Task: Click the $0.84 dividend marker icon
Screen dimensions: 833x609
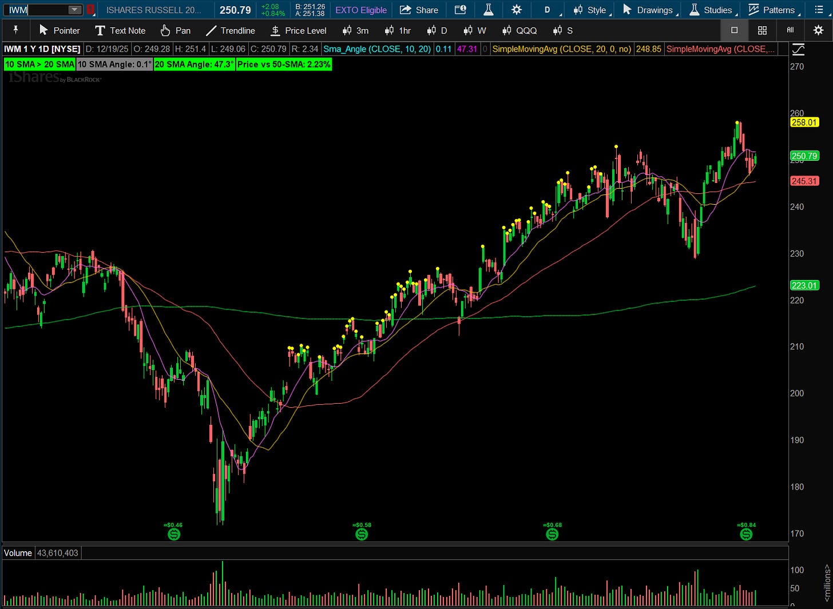Action: click(746, 534)
